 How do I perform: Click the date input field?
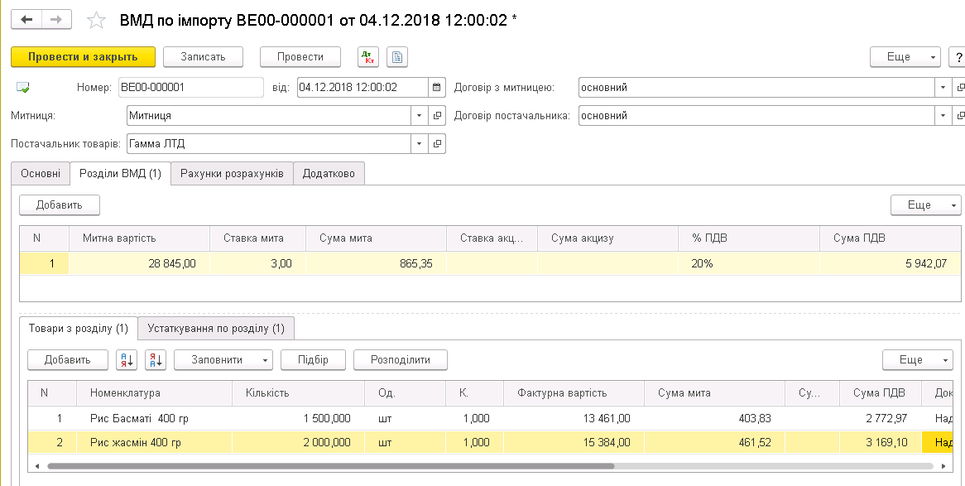(x=363, y=88)
